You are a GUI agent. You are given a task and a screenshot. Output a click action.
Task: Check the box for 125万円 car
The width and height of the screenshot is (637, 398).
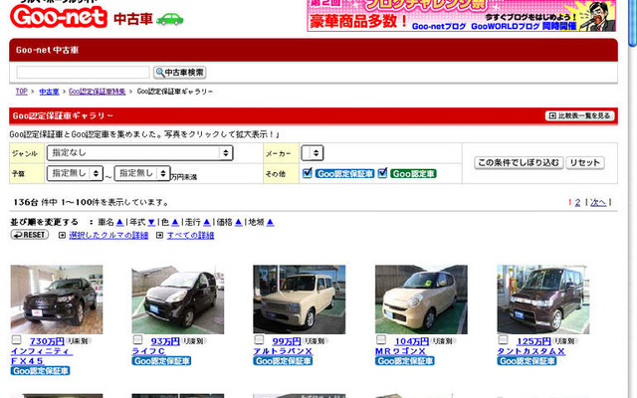pos(503,339)
